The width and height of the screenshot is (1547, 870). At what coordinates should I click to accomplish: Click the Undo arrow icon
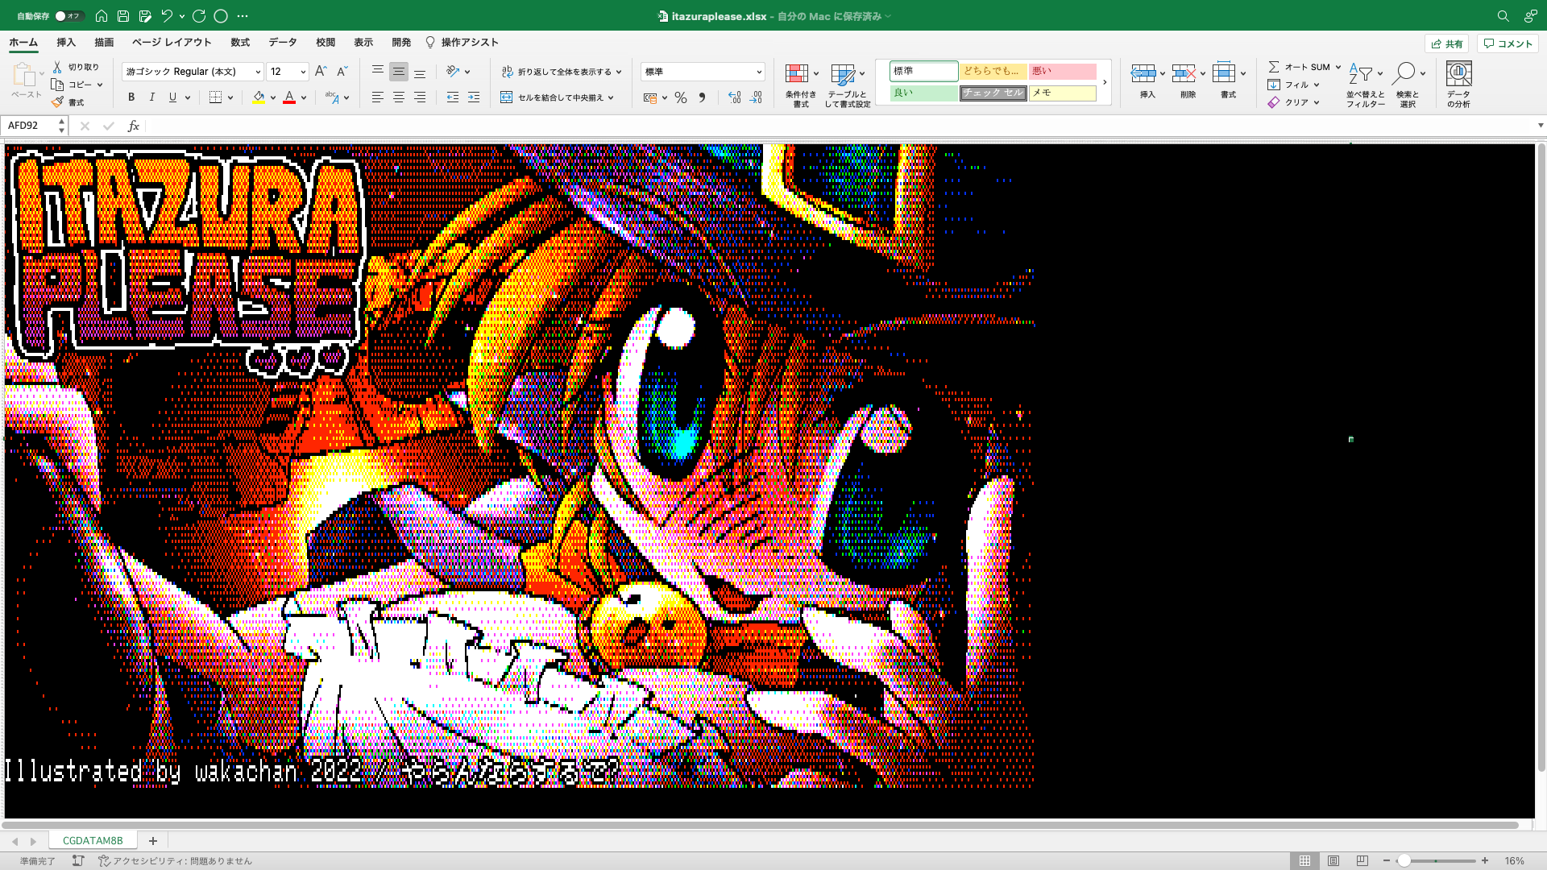[167, 15]
